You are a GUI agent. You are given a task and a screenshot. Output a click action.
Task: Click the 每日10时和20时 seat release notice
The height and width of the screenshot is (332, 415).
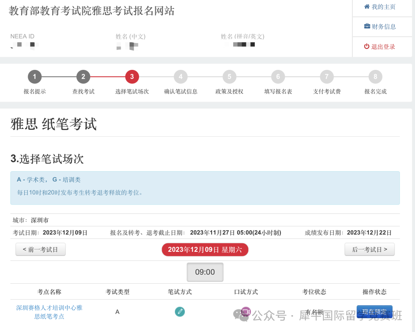tap(80, 192)
